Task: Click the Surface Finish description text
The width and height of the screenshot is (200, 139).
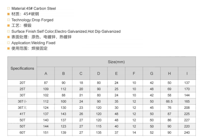Action: click(66, 31)
